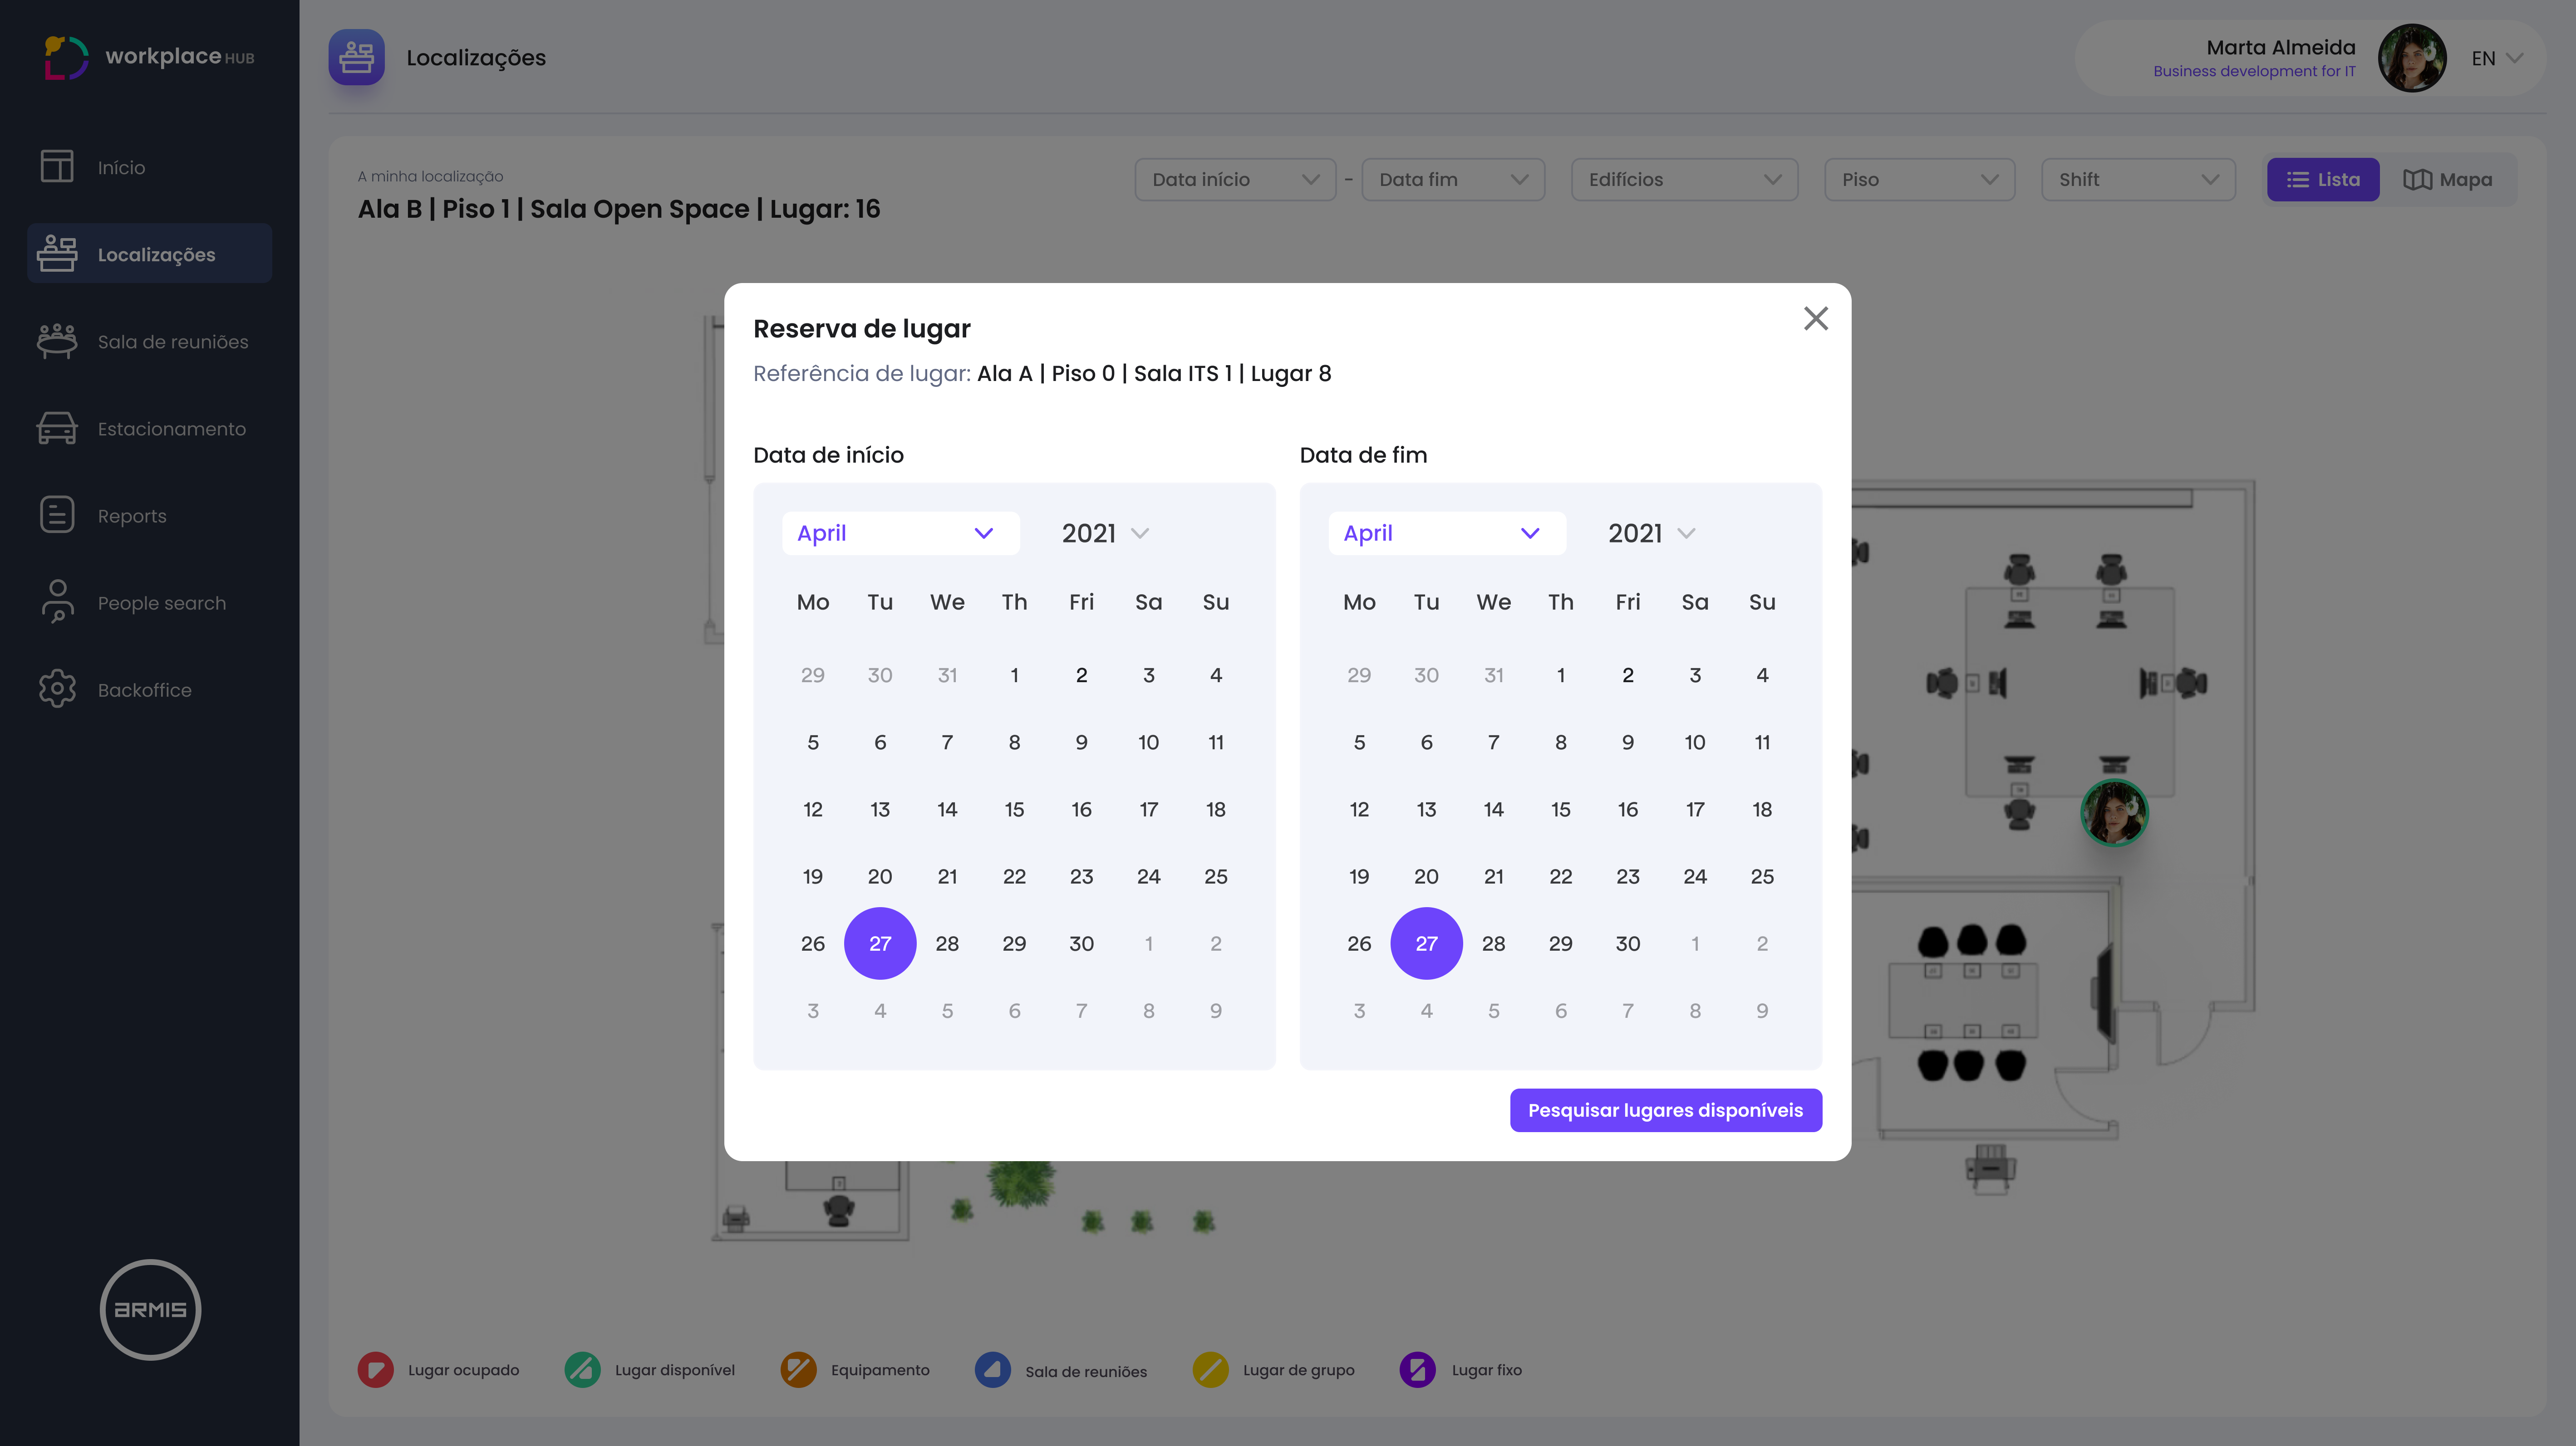Click the Sala de reuniões meeting icon
This screenshot has height=1446, width=2576.
tap(57, 341)
